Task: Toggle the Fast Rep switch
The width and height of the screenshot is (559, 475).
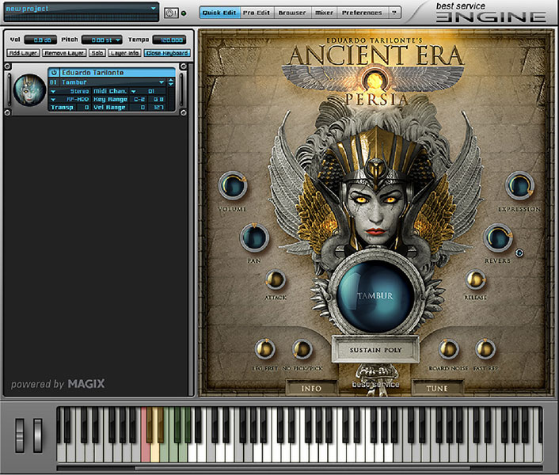Action: [x=485, y=348]
